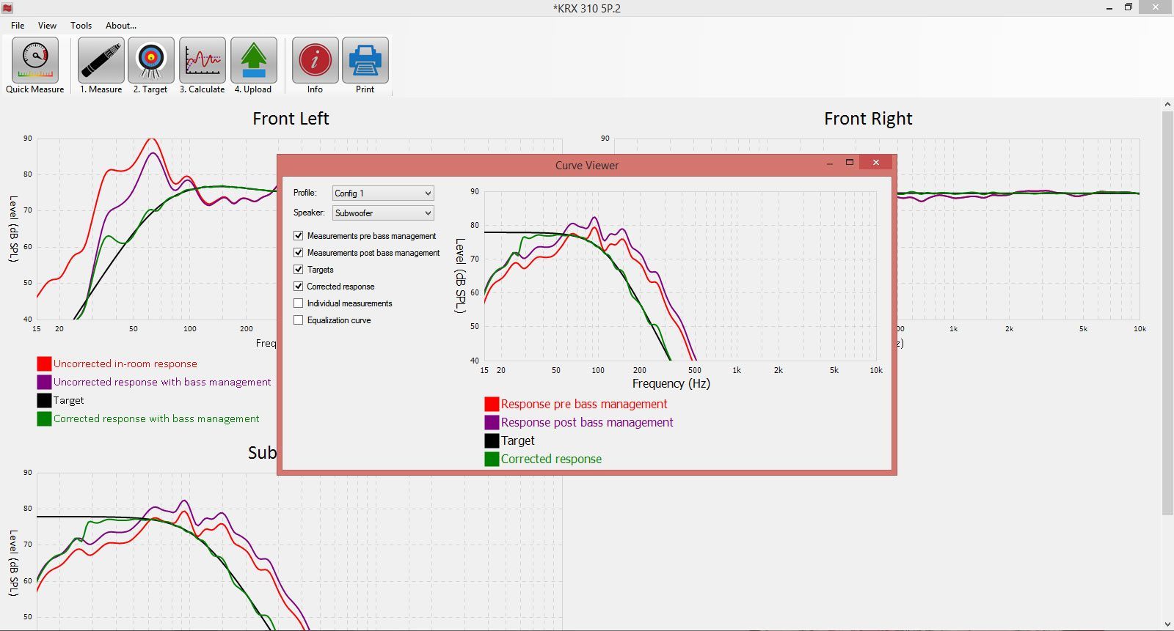Maximize the Curve Viewer dialog

tap(850, 163)
